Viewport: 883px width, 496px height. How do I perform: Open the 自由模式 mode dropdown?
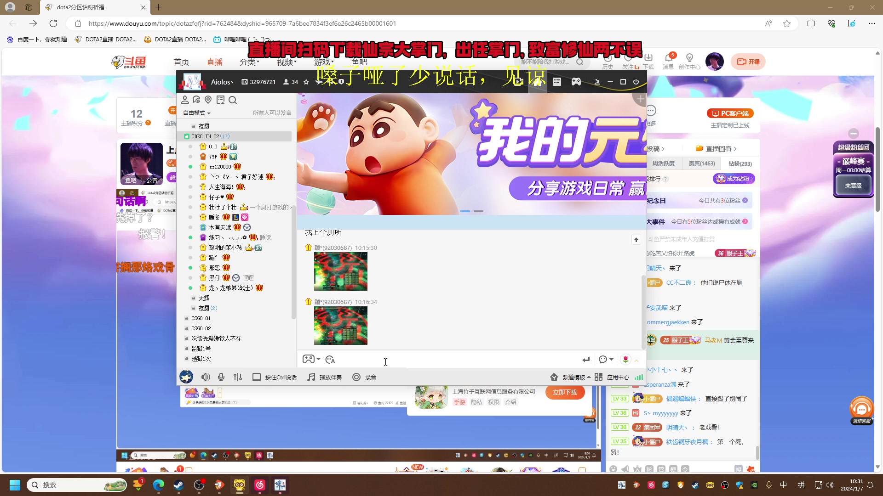tap(196, 113)
